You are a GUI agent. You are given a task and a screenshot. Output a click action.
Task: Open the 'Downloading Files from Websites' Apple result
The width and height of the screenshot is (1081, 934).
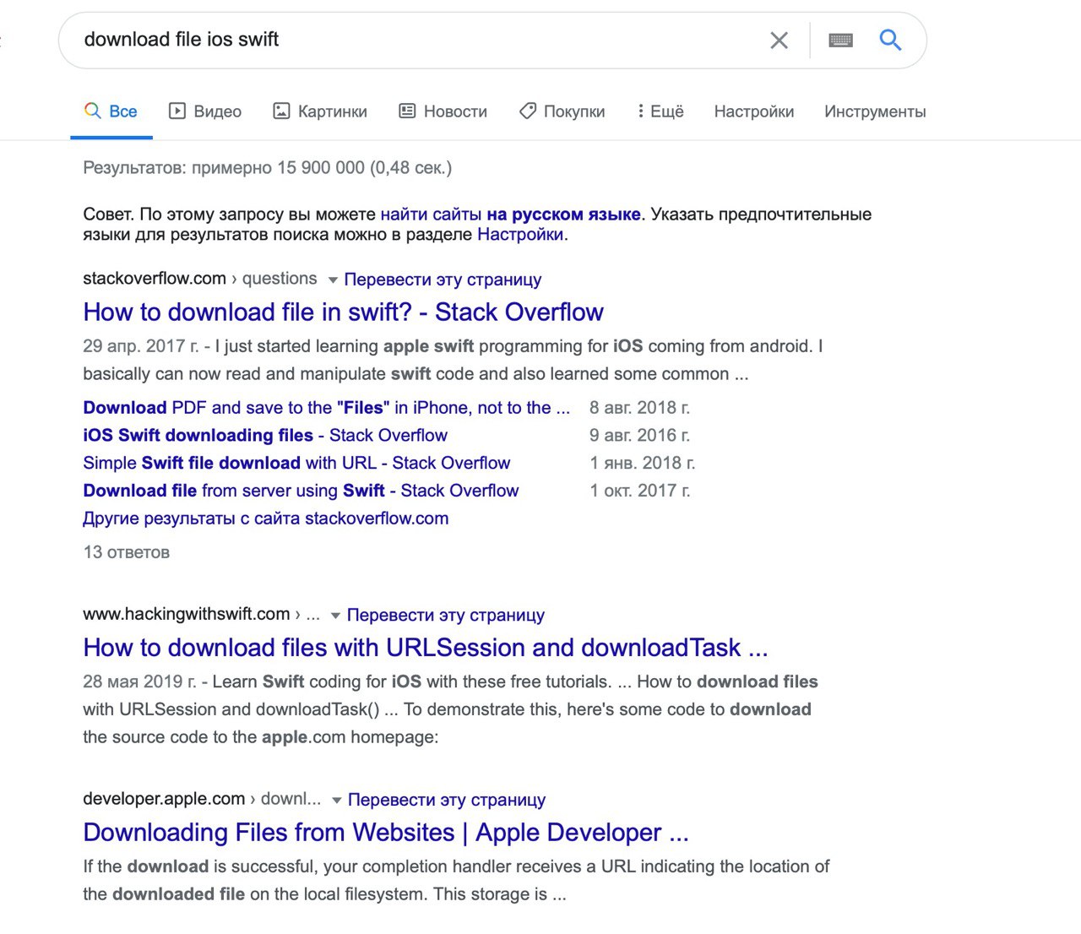[x=385, y=833]
